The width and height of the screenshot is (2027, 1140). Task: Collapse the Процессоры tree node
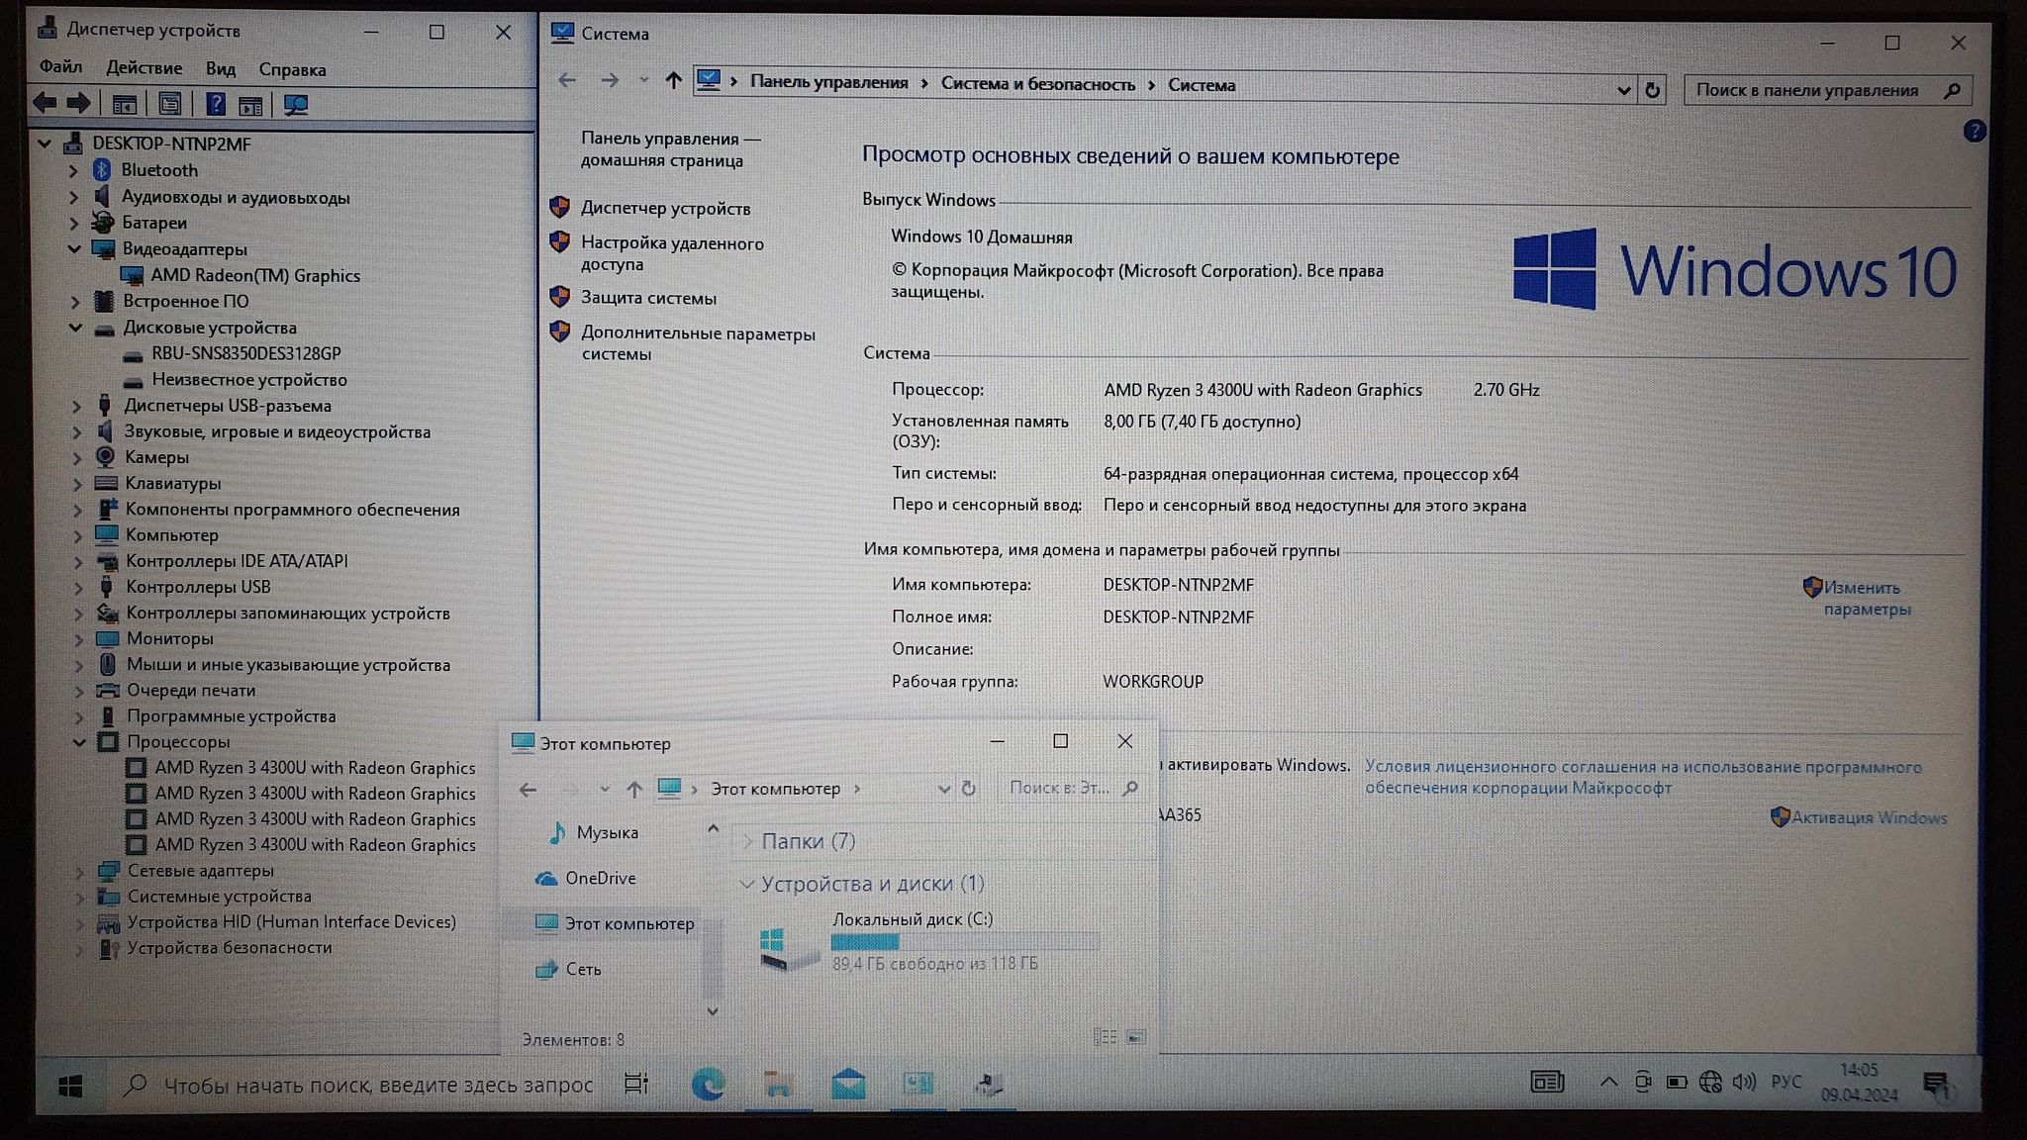pyautogui.click(x=79, y=742)
